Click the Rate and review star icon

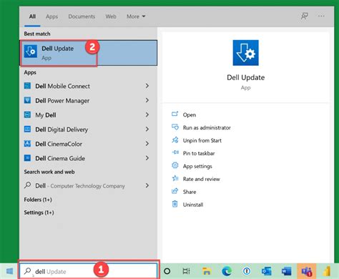pyautogui.click(x=175, y=178)
